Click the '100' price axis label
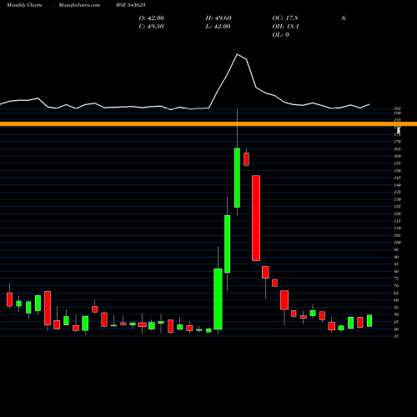 tap(398, 243)
